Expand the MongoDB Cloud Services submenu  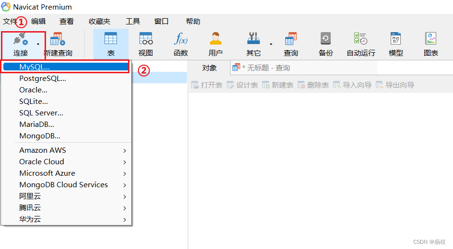click(66, 185)
